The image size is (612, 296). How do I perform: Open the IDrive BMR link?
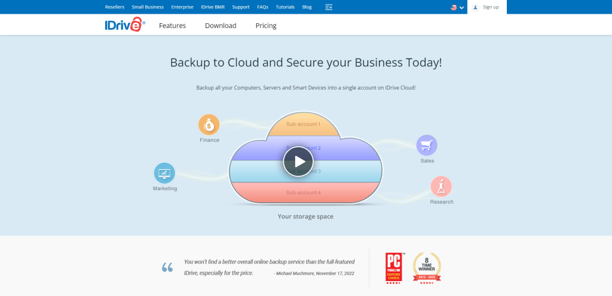pos(213,7)
